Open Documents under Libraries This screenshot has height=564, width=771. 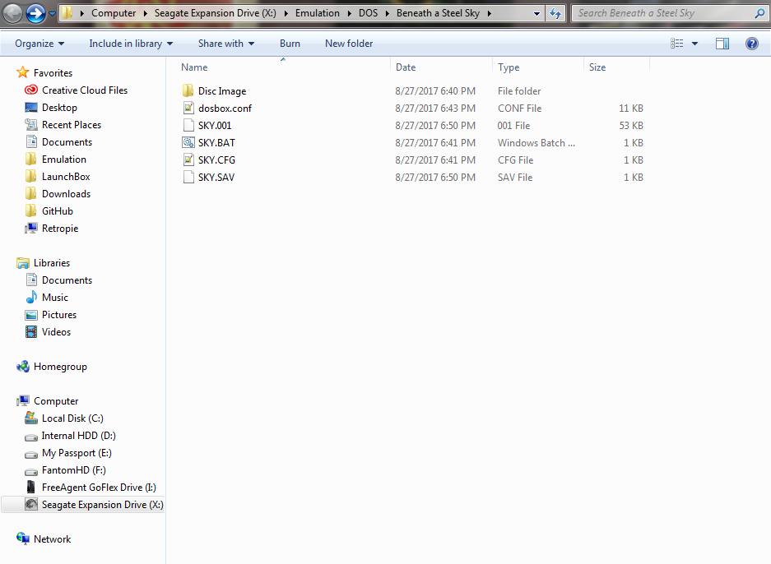point(67,280)
